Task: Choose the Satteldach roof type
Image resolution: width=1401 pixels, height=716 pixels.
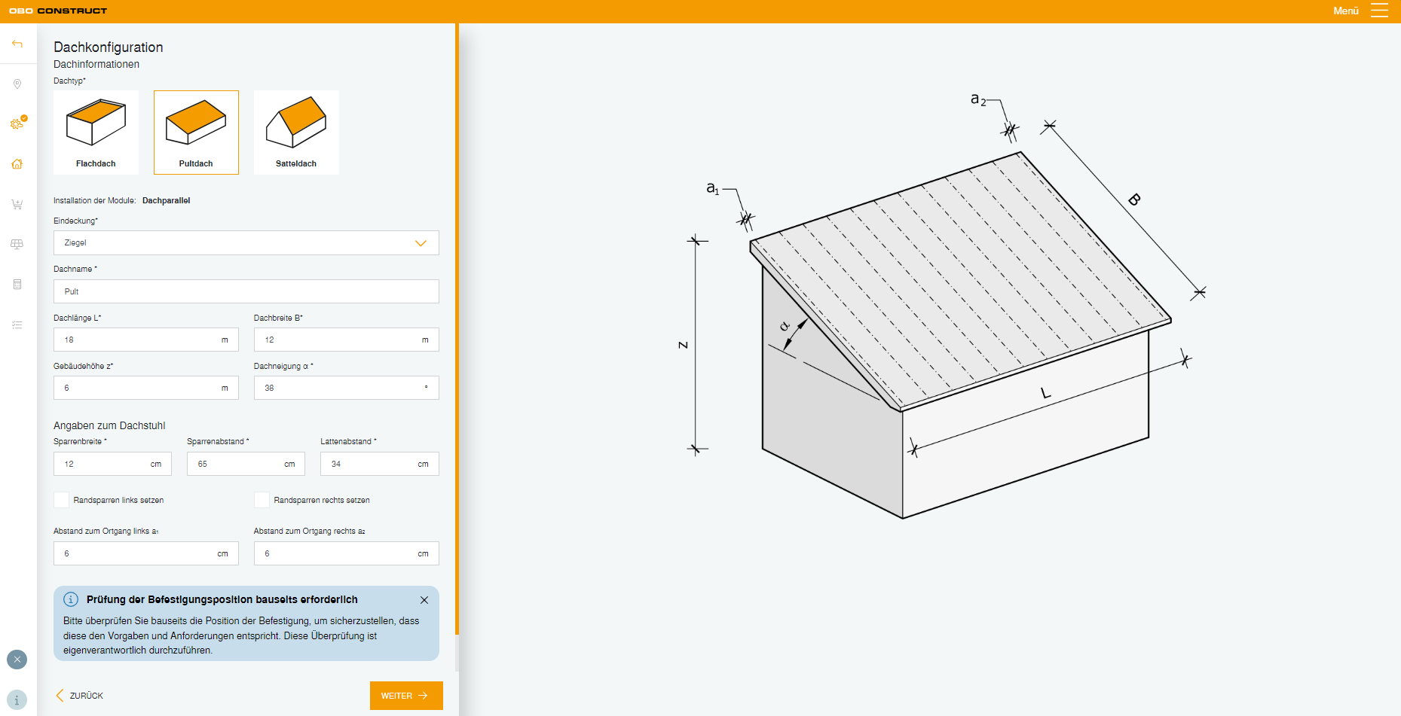Action: [x=296, y=133]
